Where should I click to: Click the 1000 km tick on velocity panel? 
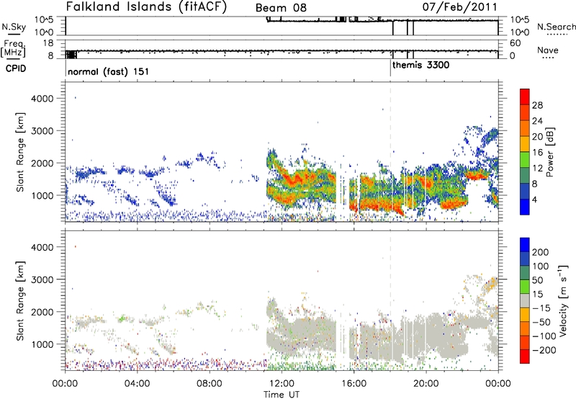[x=42, y=344]
